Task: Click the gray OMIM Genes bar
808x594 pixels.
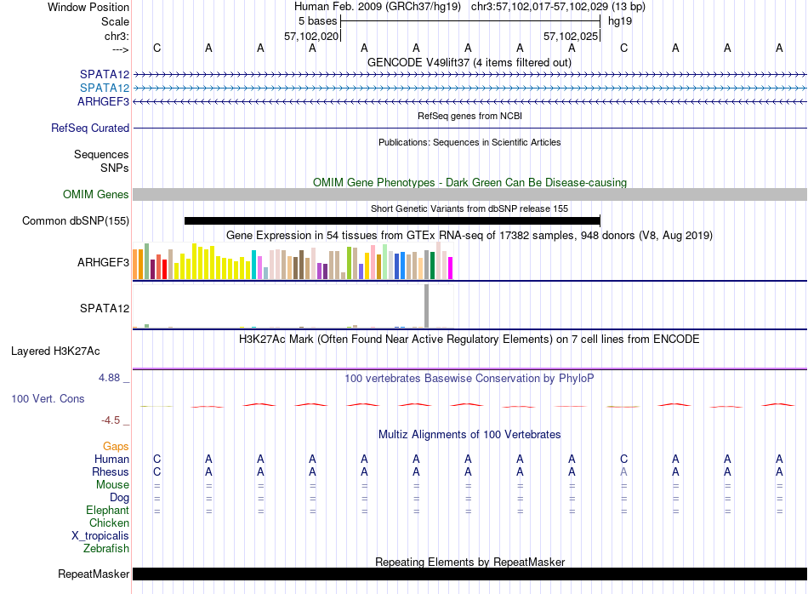Action: pyautogui.click(x=469, y=194)
